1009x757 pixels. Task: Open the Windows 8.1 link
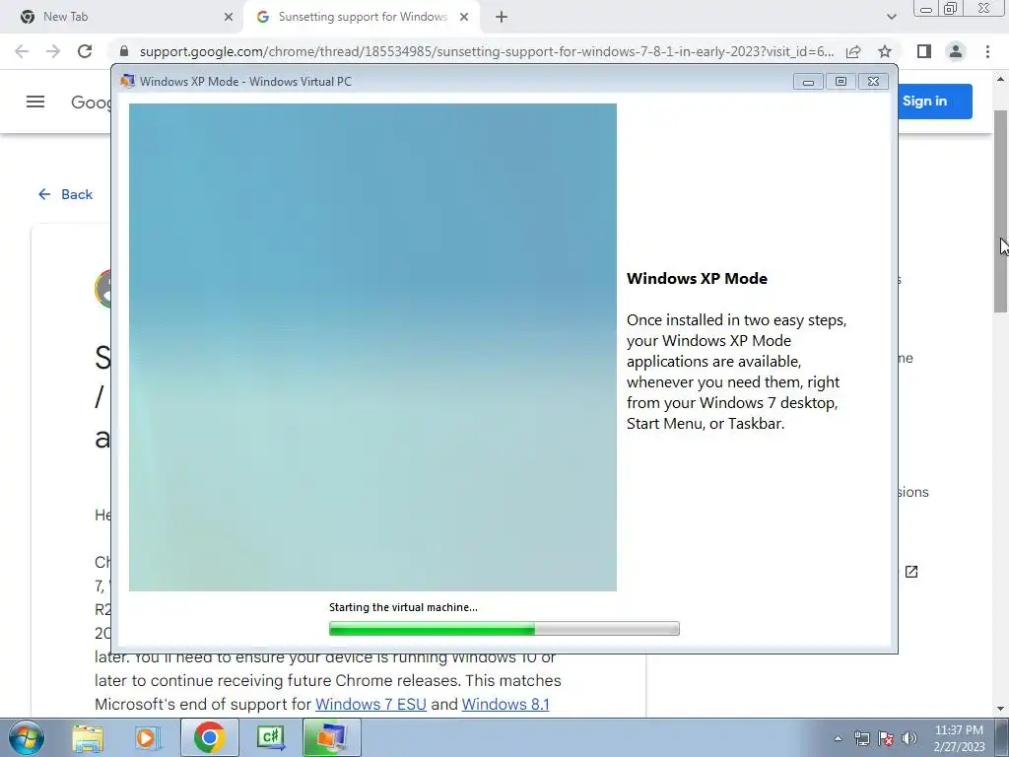pos(505,704)
